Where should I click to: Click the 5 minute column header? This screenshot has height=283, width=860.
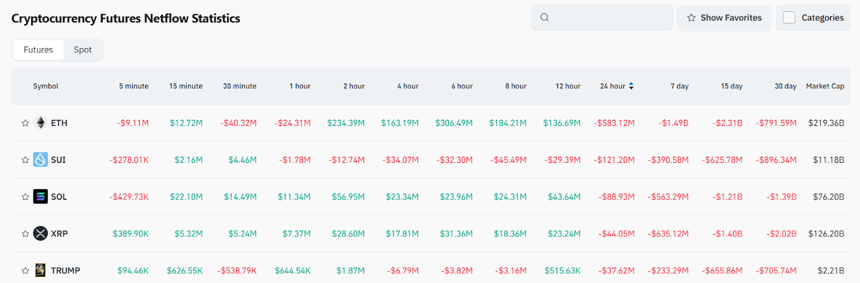[134, 87]
